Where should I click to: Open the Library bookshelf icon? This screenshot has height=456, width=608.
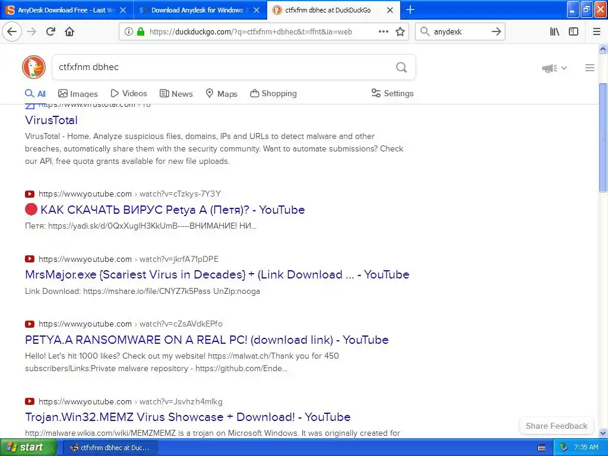click(x=555, y=31)
